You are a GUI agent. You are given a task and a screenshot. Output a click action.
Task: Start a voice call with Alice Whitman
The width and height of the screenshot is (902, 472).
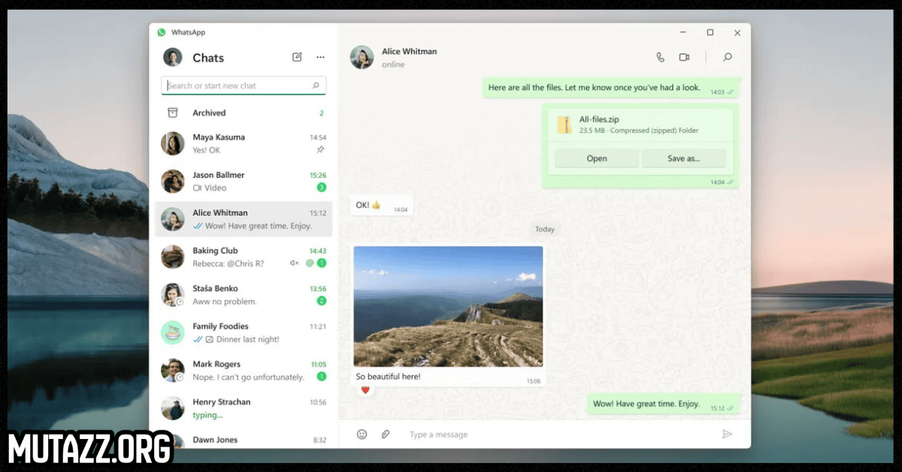660,57
